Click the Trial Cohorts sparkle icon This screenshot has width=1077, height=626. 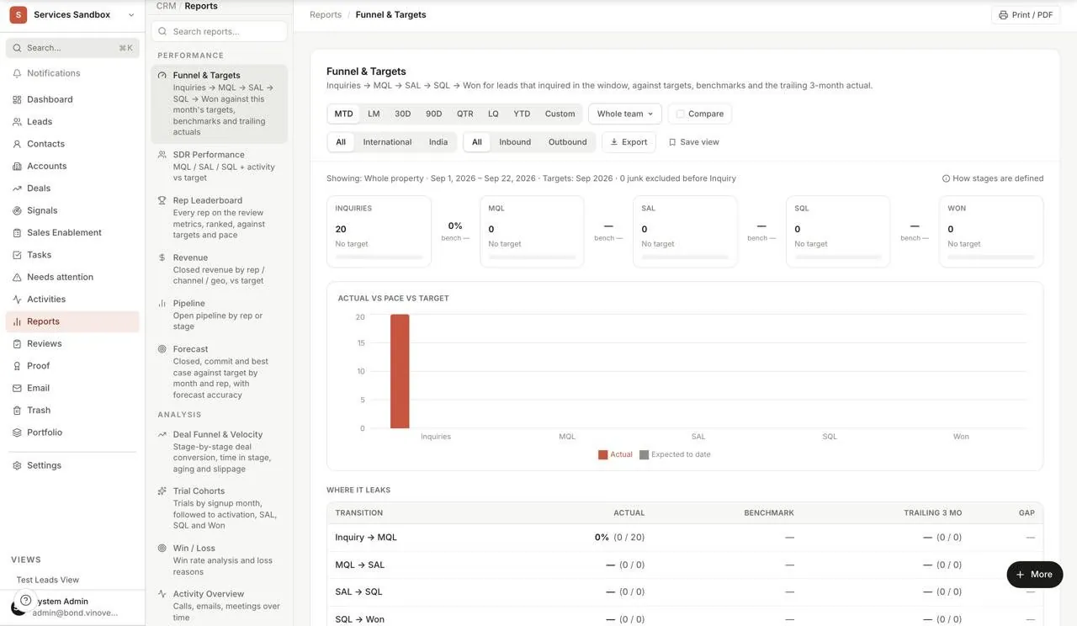(x=162, y=491)
